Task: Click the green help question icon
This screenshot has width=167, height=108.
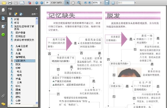Action: (3, 35)
